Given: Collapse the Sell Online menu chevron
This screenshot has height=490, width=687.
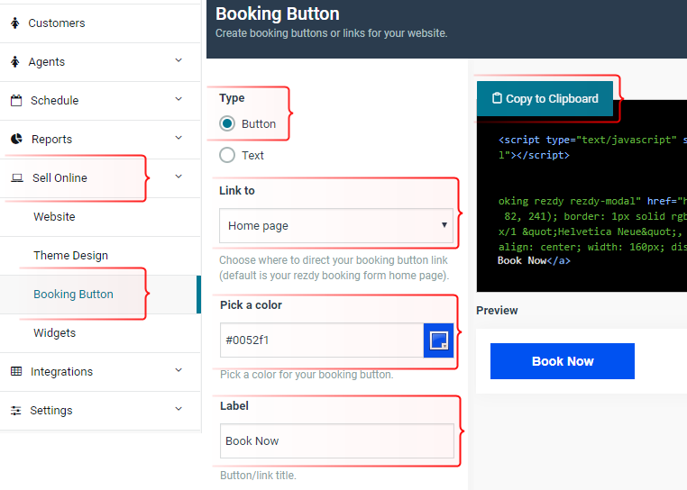Looking at the screenshot, I should tap(179, 177).
